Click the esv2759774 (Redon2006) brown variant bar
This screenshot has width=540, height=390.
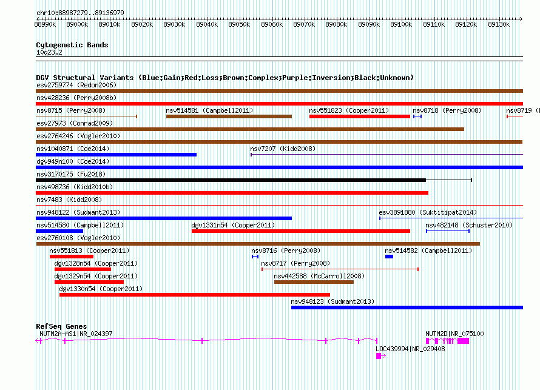(x=279, y=91)
